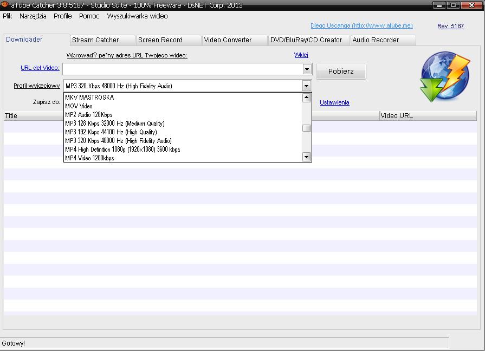Click profile list scroll down arrow
The width and height of the screenshot is (485, 351).
(307, 157)
